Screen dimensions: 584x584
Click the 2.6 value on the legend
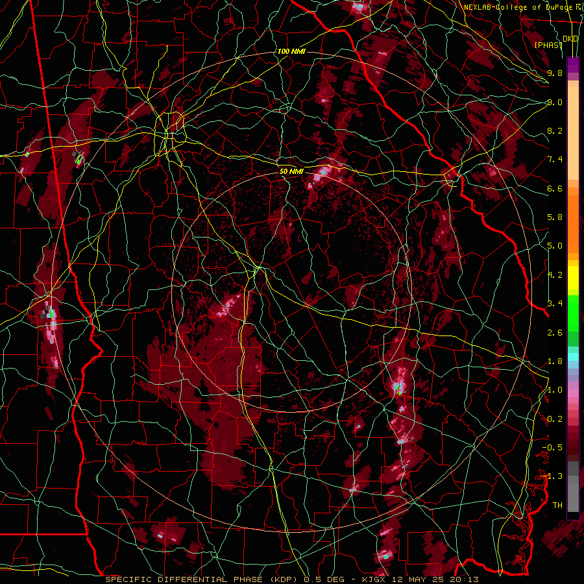point(555,333)
